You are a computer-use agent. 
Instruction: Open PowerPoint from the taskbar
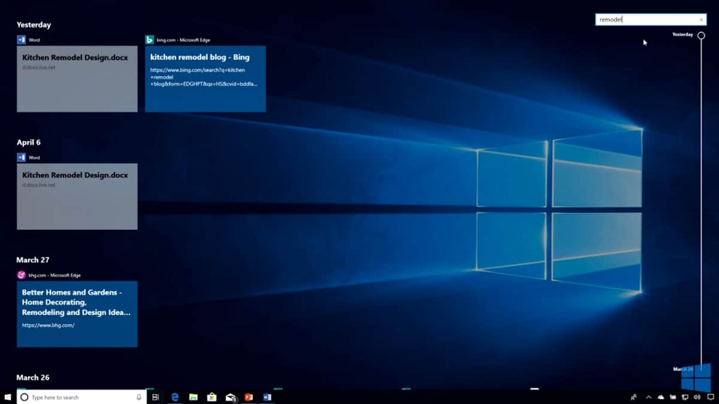click(249, 397)
